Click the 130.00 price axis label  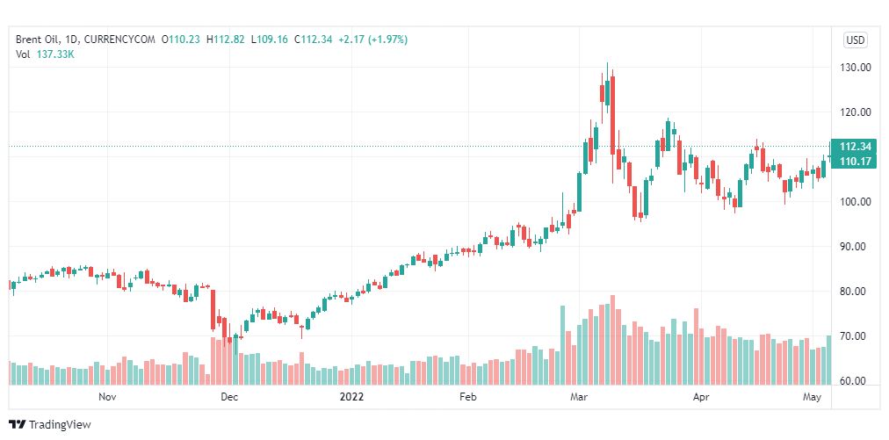point(855,68)
